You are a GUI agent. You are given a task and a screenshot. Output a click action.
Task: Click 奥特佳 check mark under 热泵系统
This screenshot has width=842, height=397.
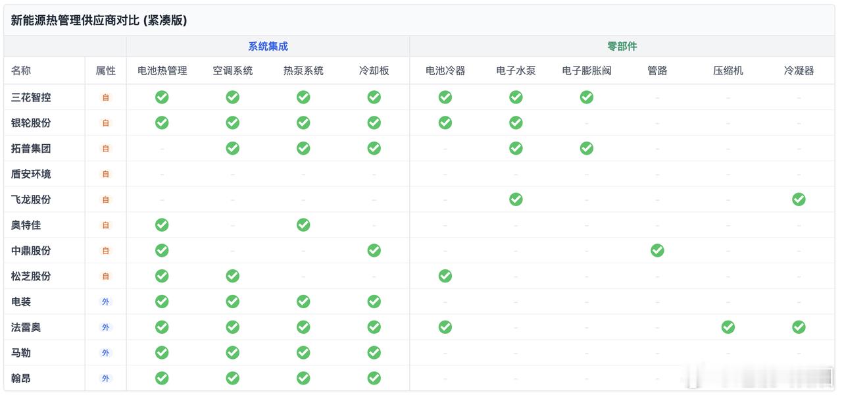point(303,225)
